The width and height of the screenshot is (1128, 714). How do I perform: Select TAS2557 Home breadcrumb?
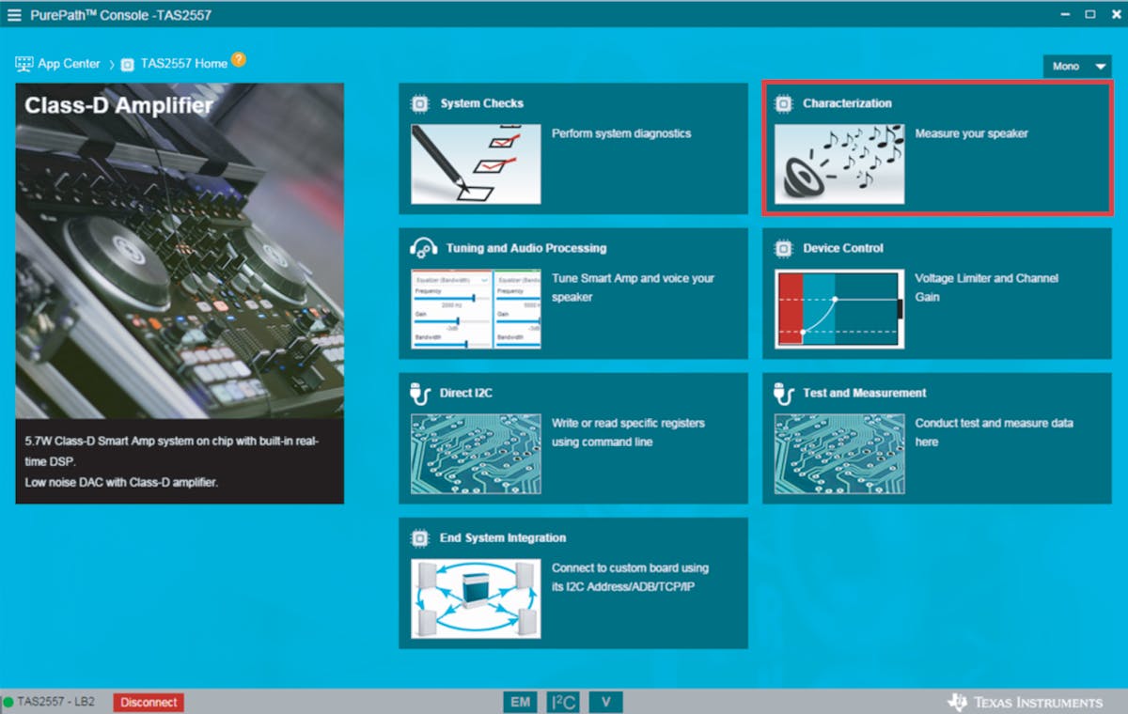[x=183, y=64]
